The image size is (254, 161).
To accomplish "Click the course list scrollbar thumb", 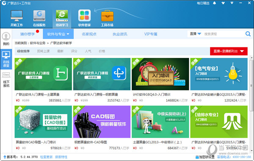I will coord(251,85).
